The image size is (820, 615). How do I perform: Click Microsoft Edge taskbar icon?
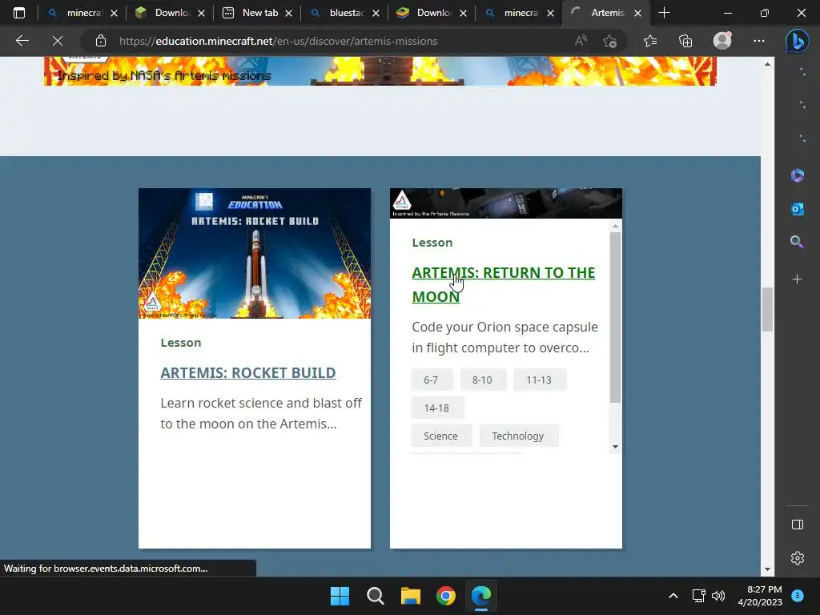click(x=481, y=596)
